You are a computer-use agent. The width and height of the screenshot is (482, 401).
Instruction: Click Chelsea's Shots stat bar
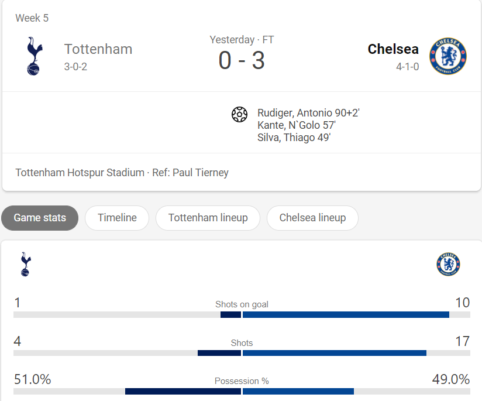pos(335,353)
